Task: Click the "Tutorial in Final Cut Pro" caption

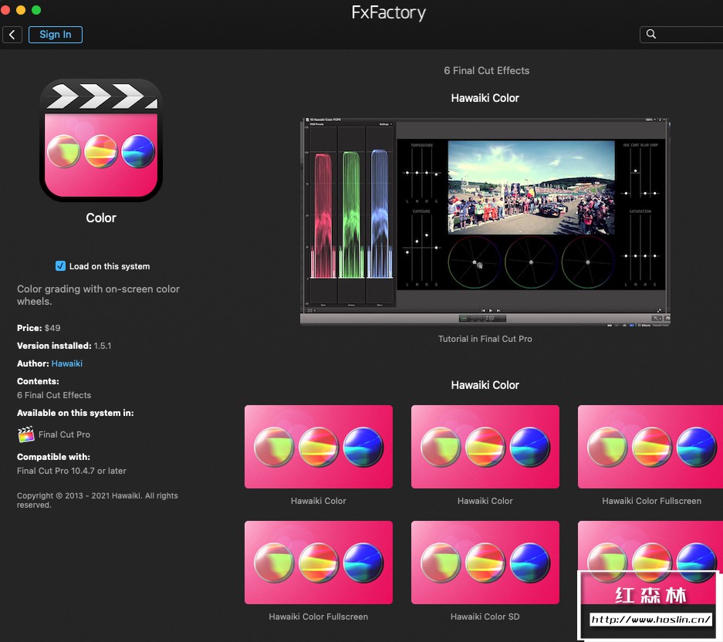Action: coord(485,339)
